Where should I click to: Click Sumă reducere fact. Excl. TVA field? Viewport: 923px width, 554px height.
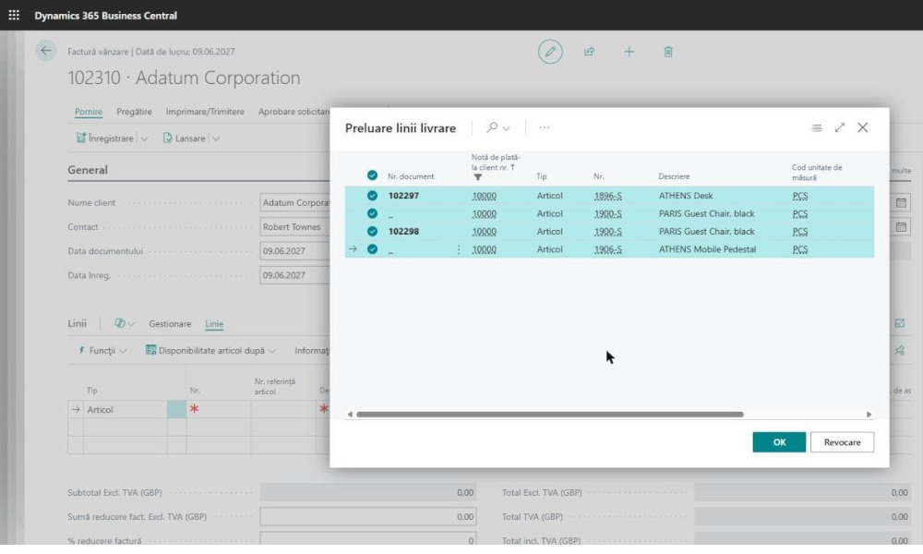[368, 517]
